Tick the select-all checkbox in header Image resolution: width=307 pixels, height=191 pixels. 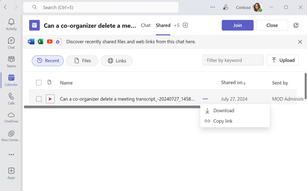39,82
